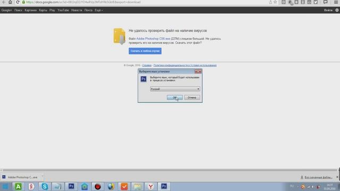The width and height of the screenshot is (340, 191).
Task: Open the Справка link
Action: click(x=147, y=65)
